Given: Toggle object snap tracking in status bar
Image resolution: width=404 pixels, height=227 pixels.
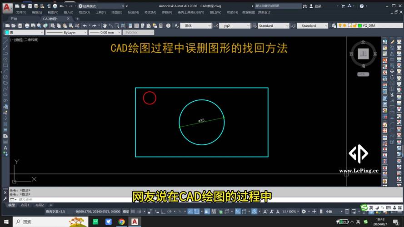Looking at the screenshot, I should coord(190,212).
